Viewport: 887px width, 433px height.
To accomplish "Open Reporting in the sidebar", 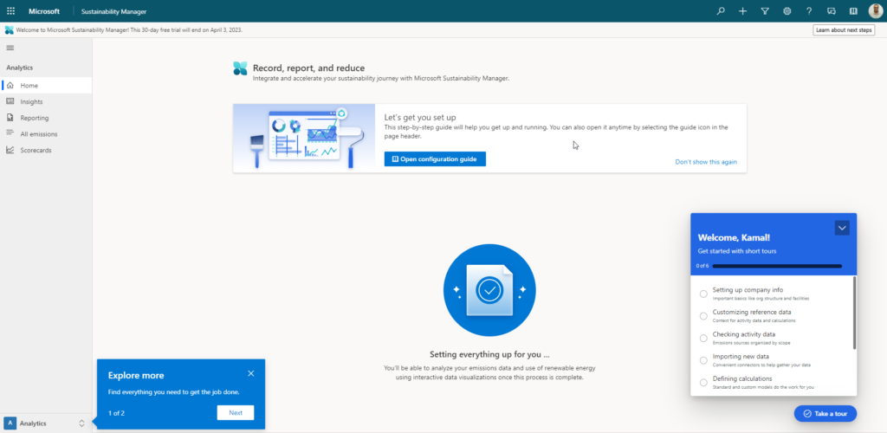I will [x=46, y=118].
